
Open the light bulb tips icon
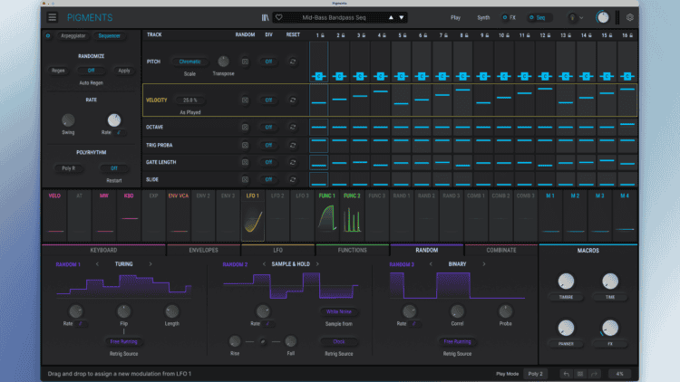click(572, 18)
